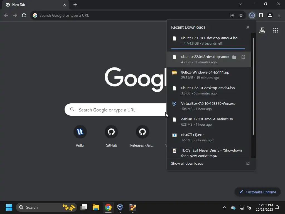Click the network tray icon

pos(242,207)
